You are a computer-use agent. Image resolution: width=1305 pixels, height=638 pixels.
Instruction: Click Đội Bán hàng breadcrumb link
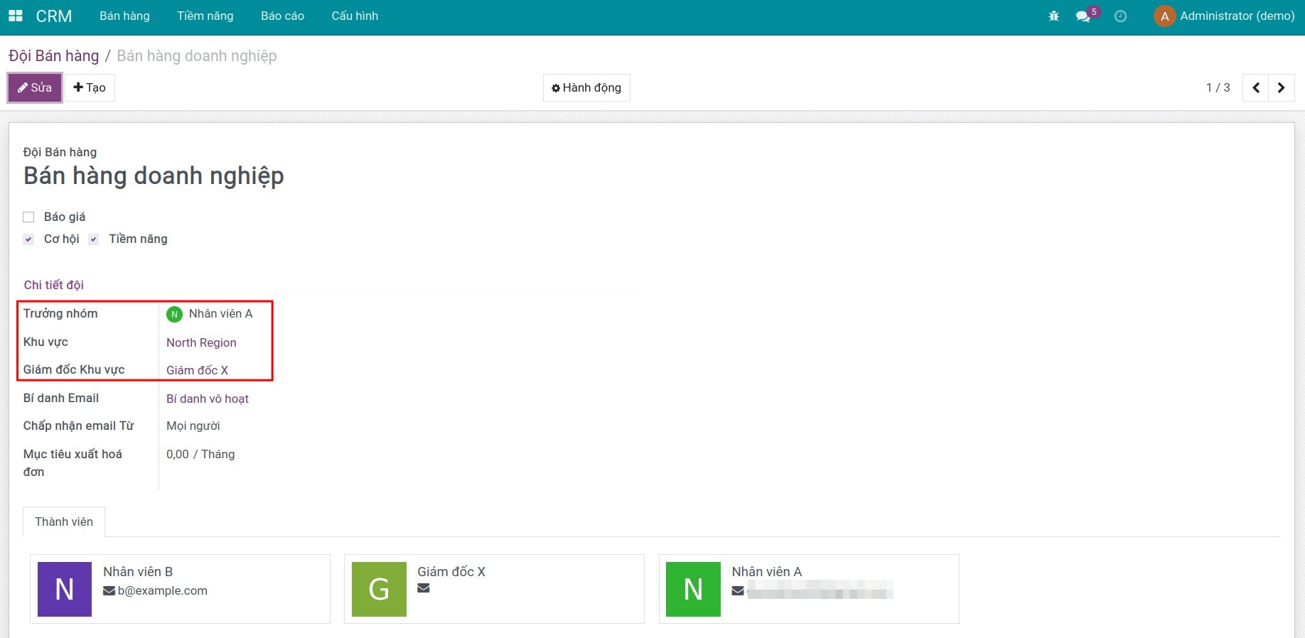pos(54,56)
